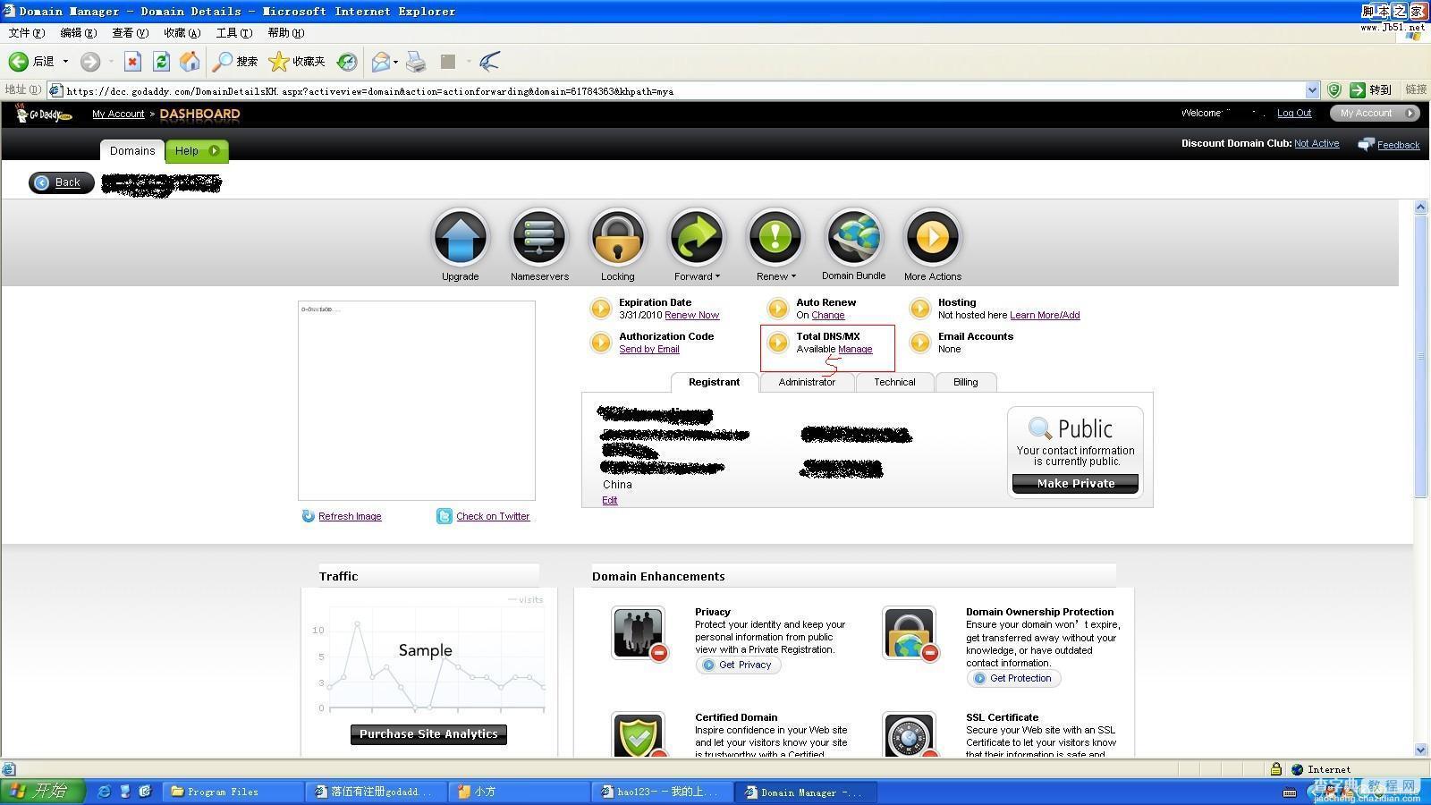Screen dimensions: 1431x805
Task: Click the Send by Email link
Action: [x=649, y=349]
